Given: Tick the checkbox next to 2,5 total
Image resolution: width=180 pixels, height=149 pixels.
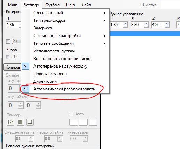Looking at the screenshot, I should coord(8,41).
